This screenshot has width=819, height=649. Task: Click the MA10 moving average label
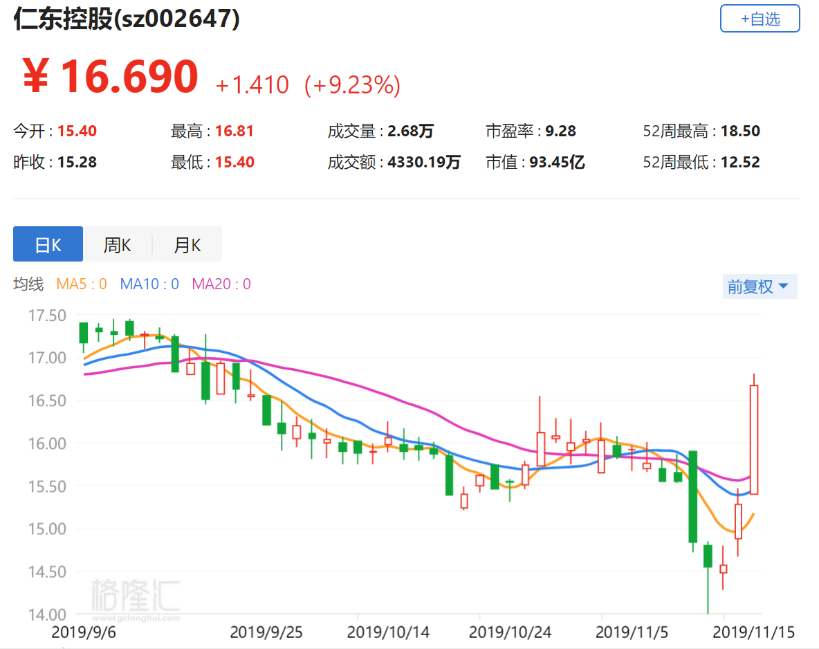click(x=149, y=284)
